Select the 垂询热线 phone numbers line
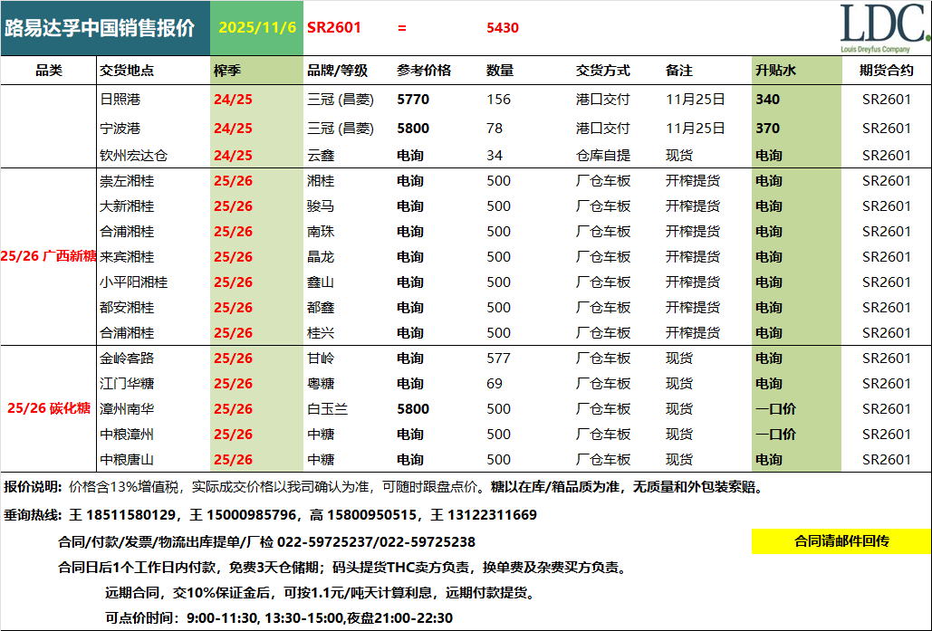932x631 pixels. click(x=271, y=515)
